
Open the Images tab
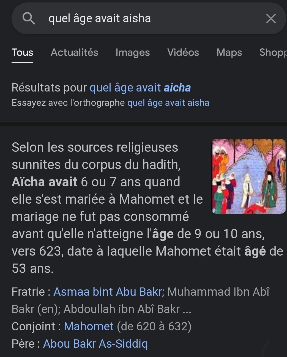pos(133,52)
